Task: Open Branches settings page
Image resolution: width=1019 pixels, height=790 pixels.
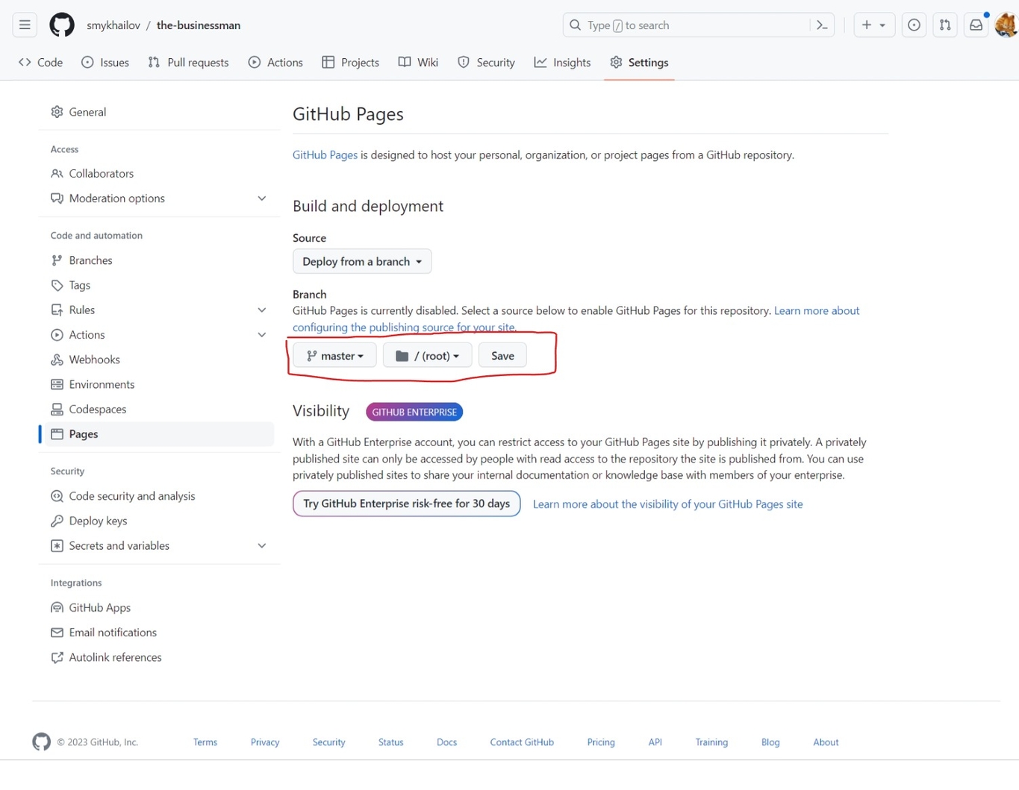Action: coord(159,260)
